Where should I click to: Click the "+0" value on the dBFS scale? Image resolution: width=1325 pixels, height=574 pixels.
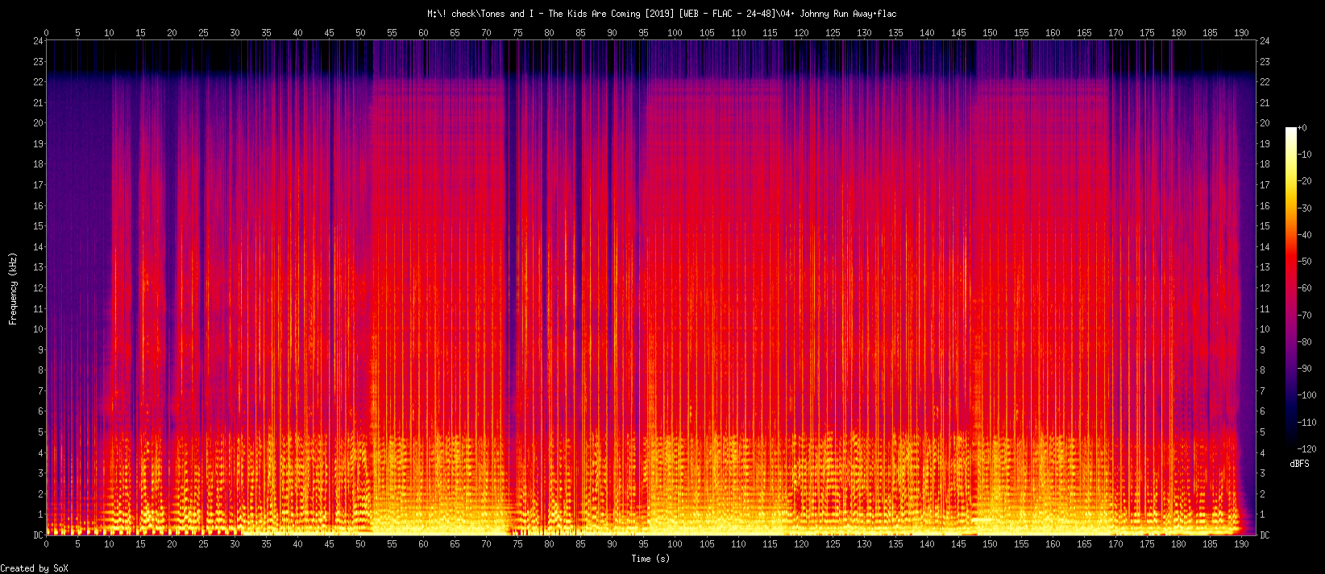[1302, 128]
